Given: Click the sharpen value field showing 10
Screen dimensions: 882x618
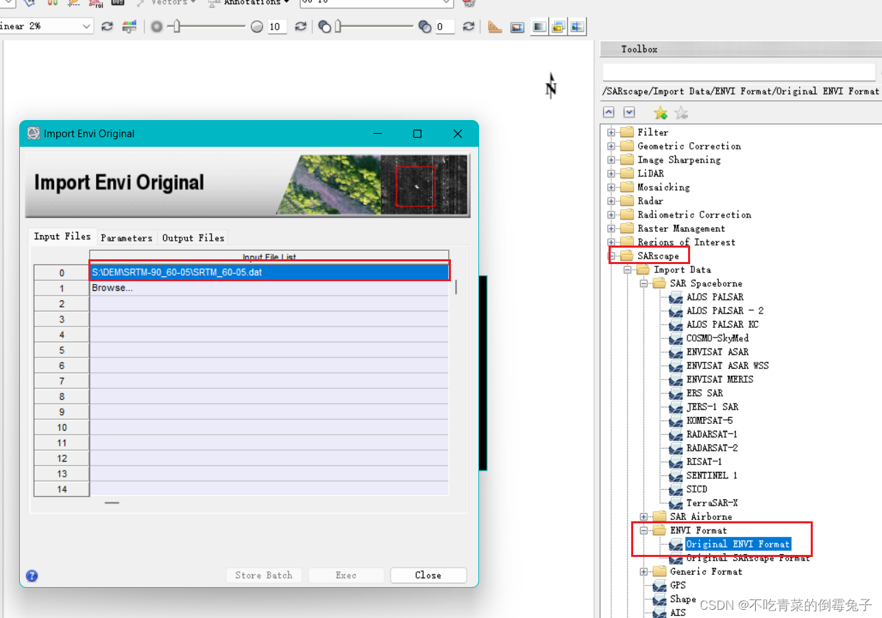Looking at the screenshot, I should click(x=277, y=27).
